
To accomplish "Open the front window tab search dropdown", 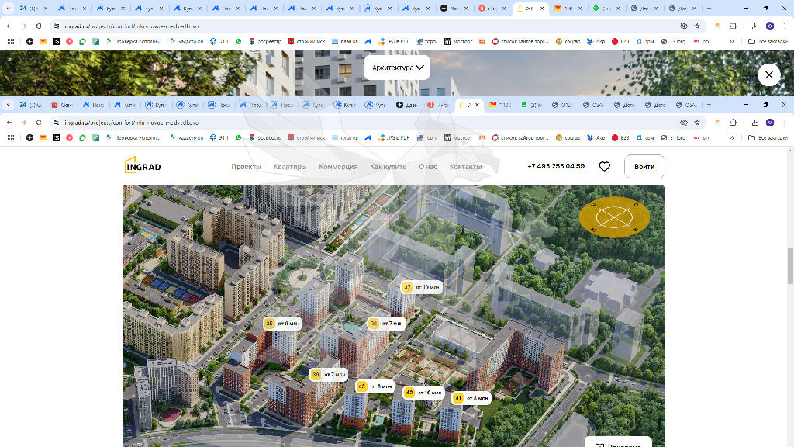I will (8, 105).
